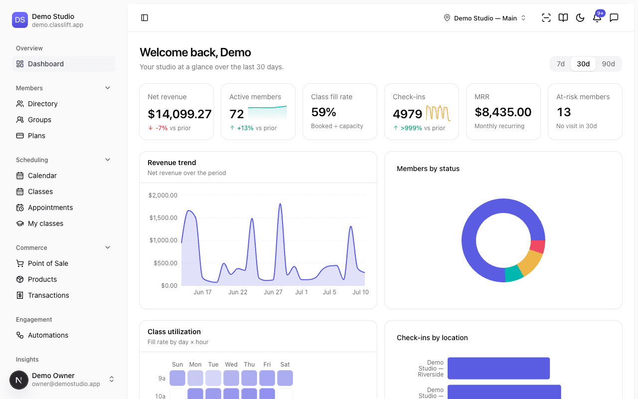Click the Riverside check-ins bar

coord(498,369)
